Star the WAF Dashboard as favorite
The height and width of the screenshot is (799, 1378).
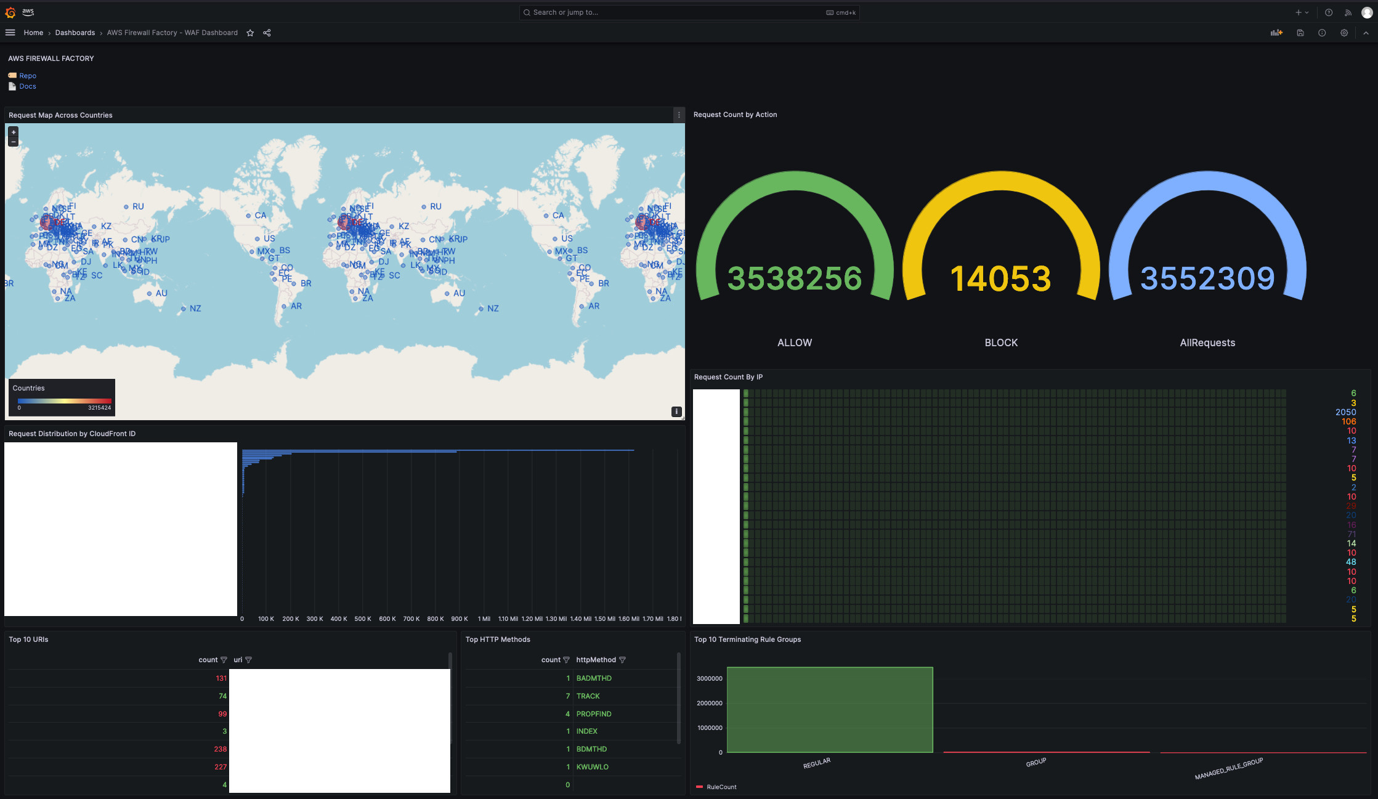tap(250, 33)
